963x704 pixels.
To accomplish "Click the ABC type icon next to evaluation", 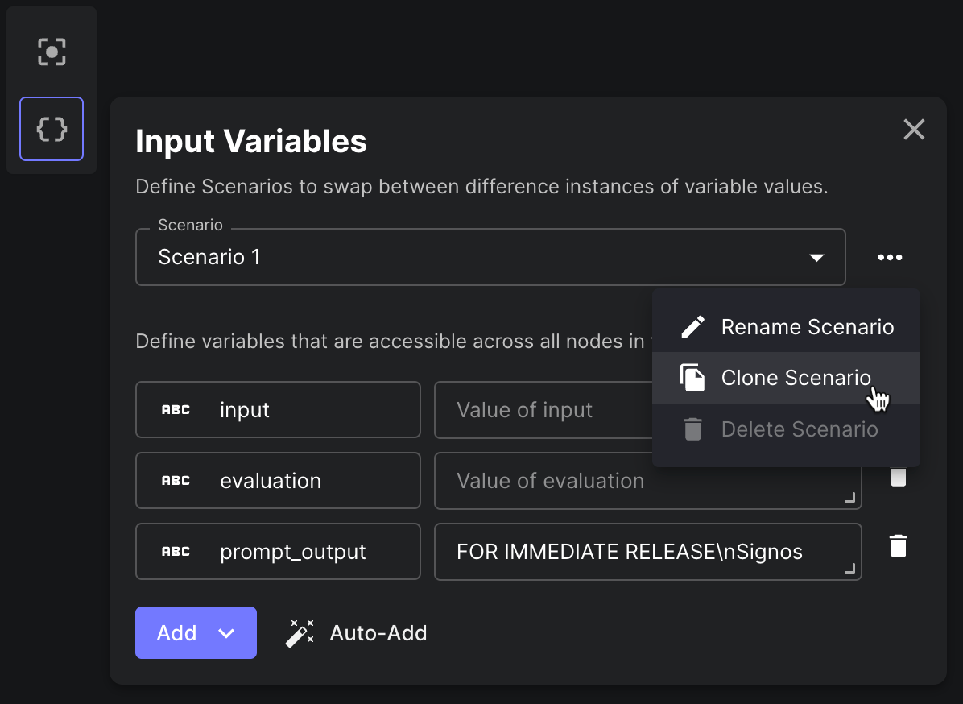I will click(x=174, y=480).
